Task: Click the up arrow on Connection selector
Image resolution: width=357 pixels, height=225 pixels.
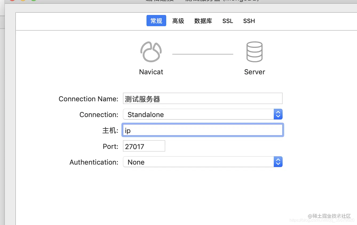Action: (278, 112)
